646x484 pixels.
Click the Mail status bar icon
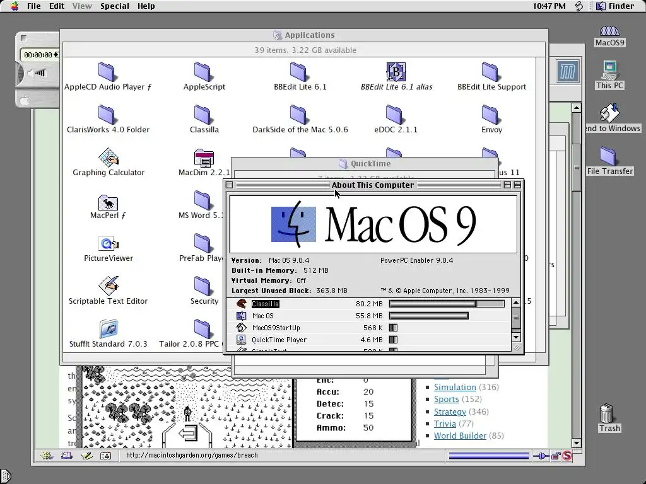coord(67,456)
